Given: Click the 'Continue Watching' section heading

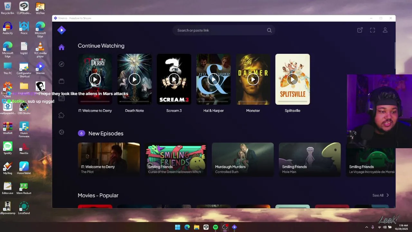Looking at the screenshot, I should coord(101,46).
